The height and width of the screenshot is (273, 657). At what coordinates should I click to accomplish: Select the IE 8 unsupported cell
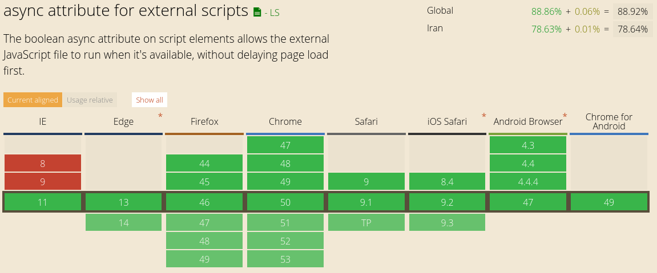[x=43, y=163]
